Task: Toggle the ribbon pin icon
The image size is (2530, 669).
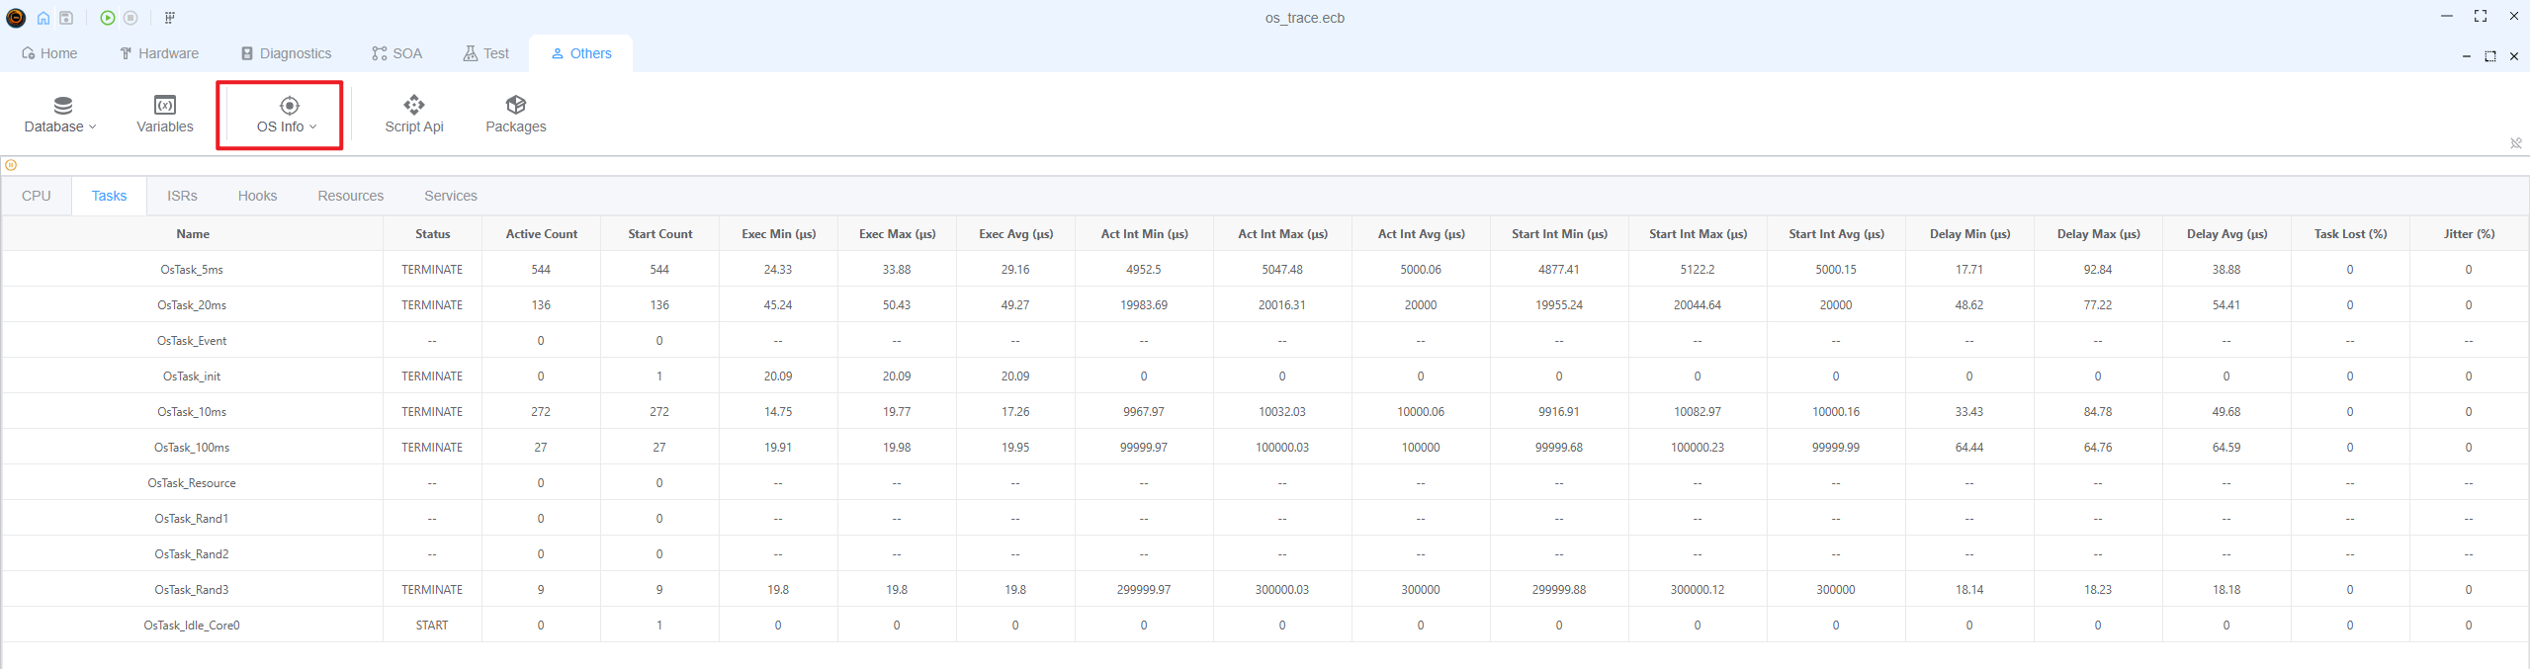Action: [x=2515, y=143]
